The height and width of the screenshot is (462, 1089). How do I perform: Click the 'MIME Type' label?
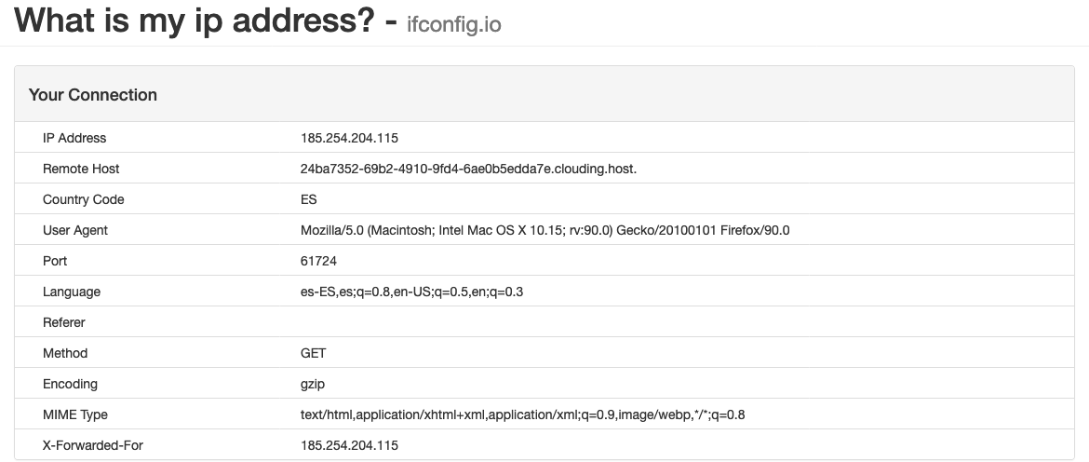pos(75,414)
